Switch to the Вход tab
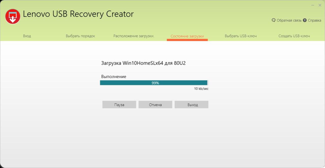This screenshot has width=325, height=168. tap(27, 36)
